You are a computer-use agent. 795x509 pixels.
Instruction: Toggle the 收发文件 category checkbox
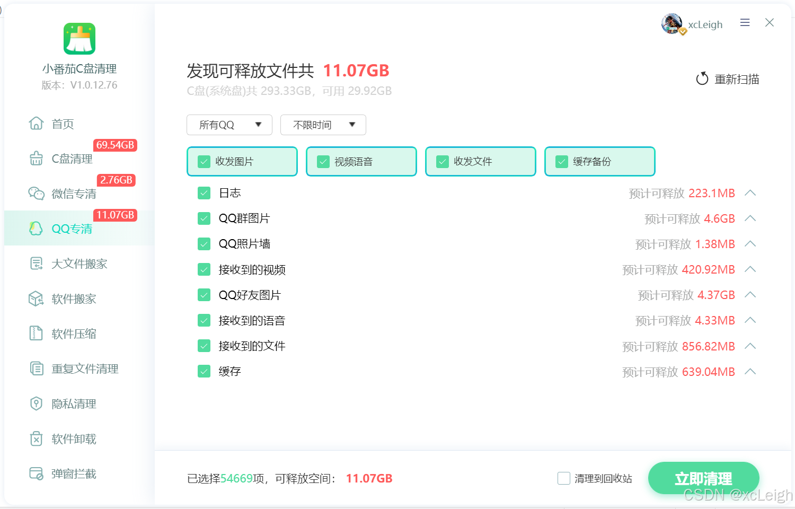tap(443, 162)
